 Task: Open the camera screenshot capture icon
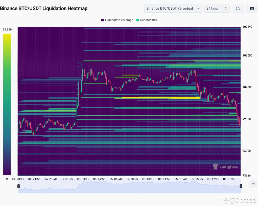click(251, 8)
